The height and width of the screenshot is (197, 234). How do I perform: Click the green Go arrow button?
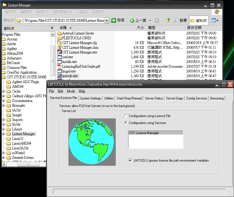point(114,20)
